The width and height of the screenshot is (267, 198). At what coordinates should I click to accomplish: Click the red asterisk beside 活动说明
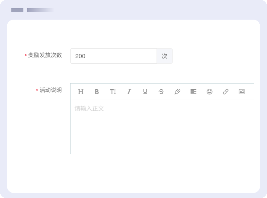(37, 91)
